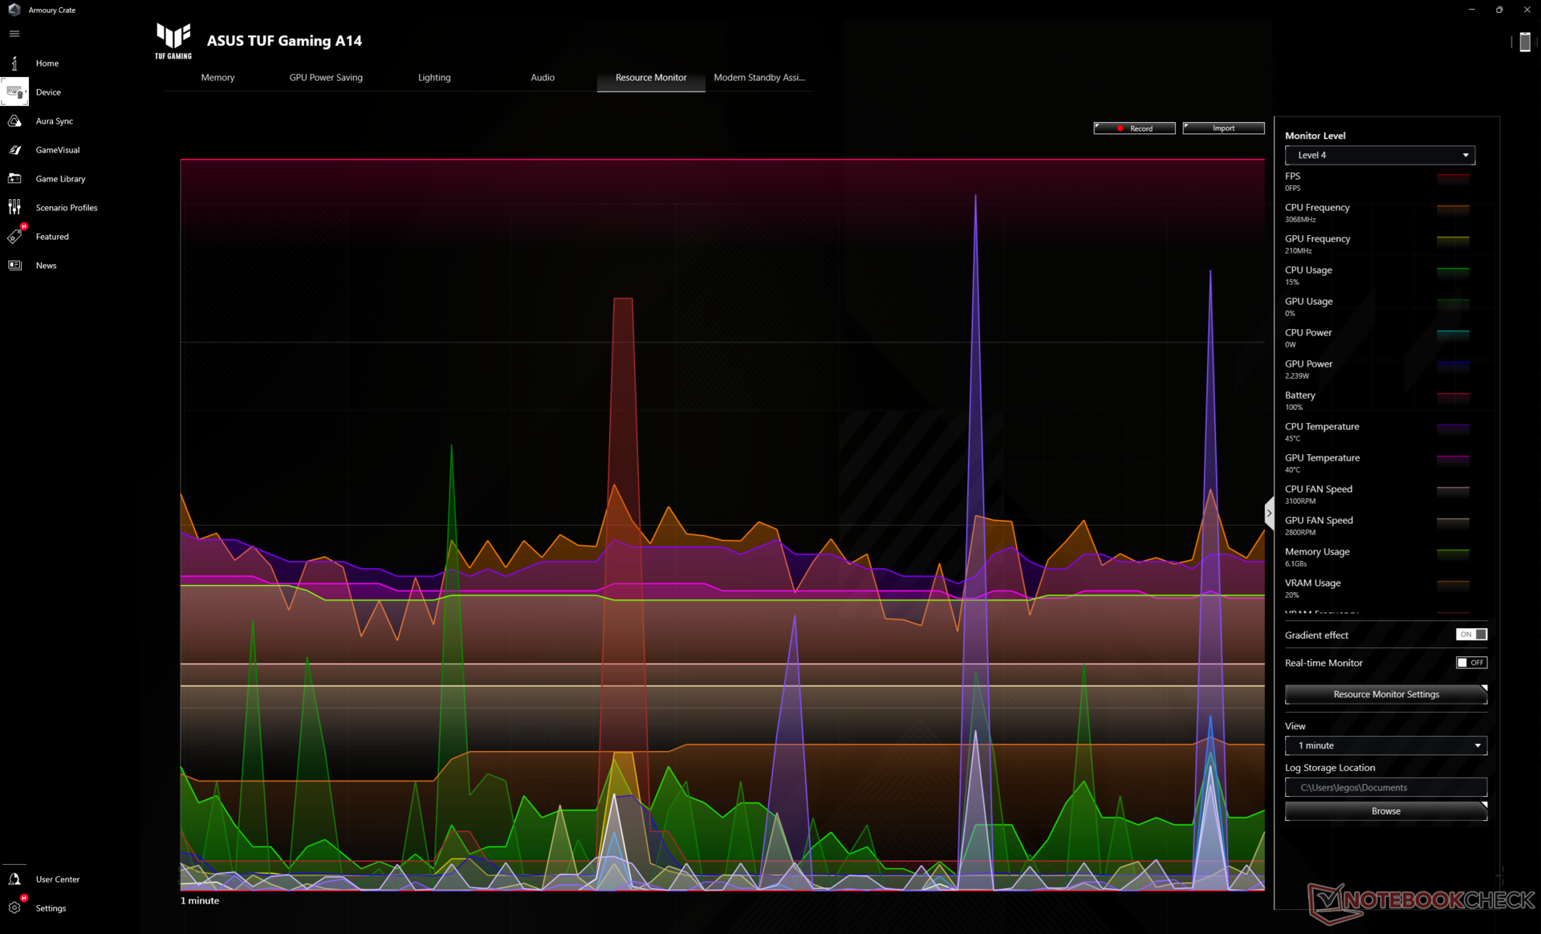Screen dimensions: 1541x934
Task: Open the User Center bell icon
Action: 14,879
